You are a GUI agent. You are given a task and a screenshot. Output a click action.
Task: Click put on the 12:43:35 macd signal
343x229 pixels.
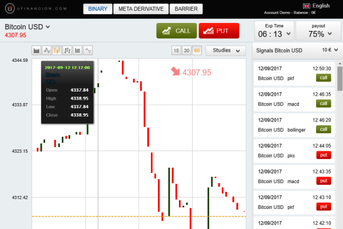(x=324, y=181)
